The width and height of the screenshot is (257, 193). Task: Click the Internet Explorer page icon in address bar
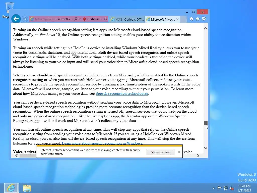[32, 19]
